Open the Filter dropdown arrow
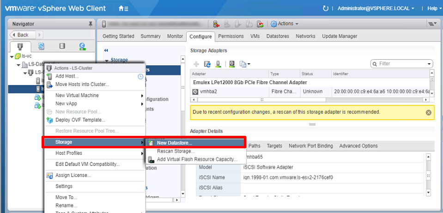Screen dimensions: 443x213 click(x=429, y=64)
